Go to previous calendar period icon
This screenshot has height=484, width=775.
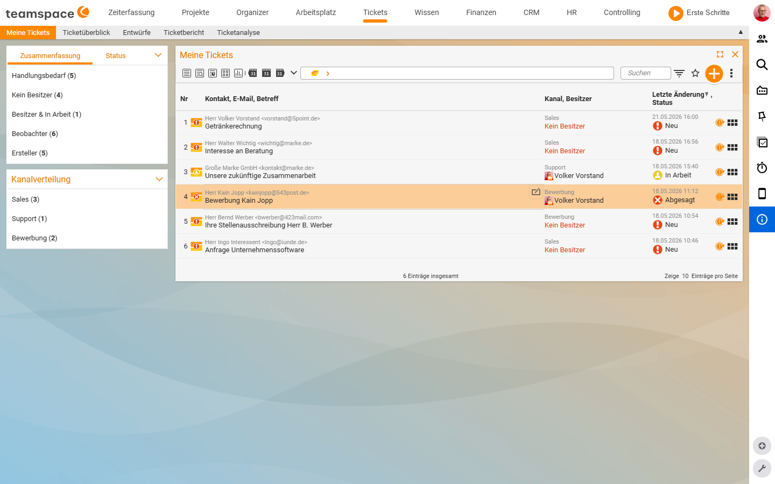pos(252,73)
